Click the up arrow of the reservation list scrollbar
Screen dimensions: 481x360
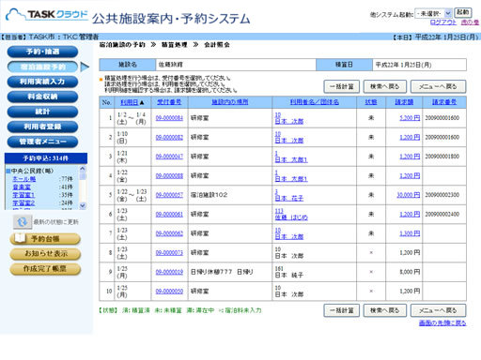(83, 169)
